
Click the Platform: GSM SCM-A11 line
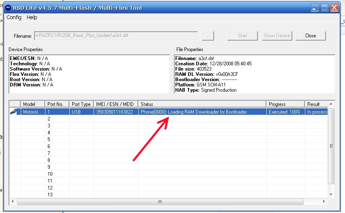[x=200, y=85]
